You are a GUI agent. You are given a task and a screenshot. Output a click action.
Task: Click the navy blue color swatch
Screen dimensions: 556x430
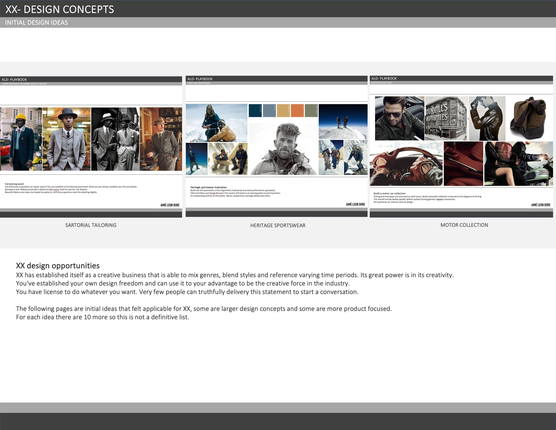[x=255, y=110]
